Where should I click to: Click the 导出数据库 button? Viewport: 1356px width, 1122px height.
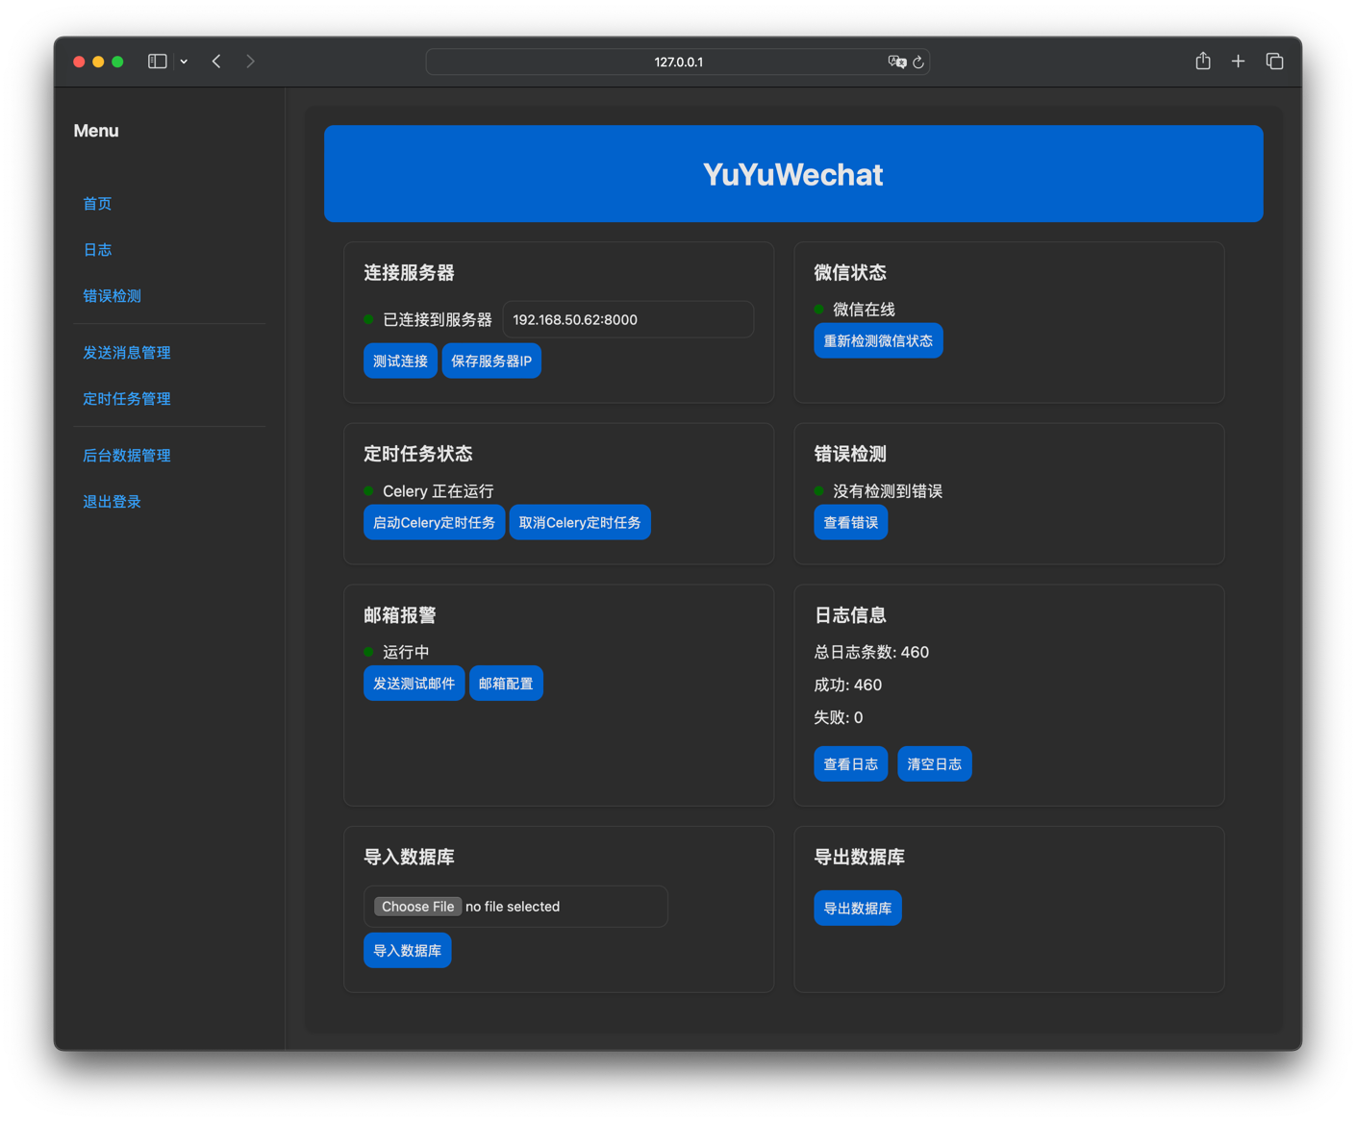pos(858,908)
